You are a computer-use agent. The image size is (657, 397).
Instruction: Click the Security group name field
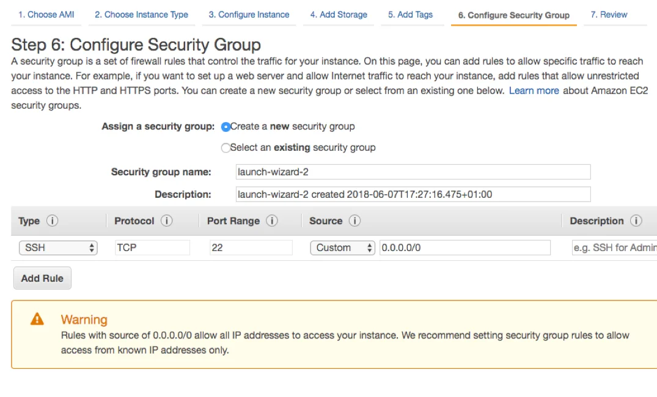point(413,172)
